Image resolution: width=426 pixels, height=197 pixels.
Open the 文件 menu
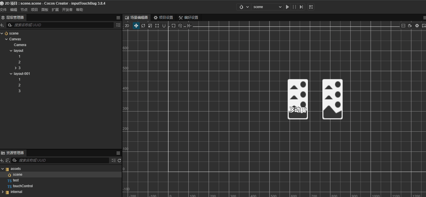tap(3, 10)
